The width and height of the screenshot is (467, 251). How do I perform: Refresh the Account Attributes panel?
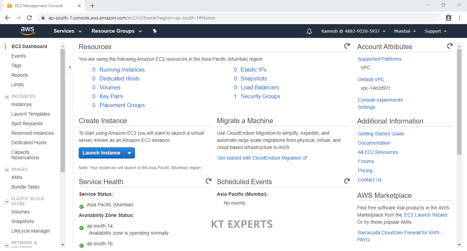[x=450, y=46]
